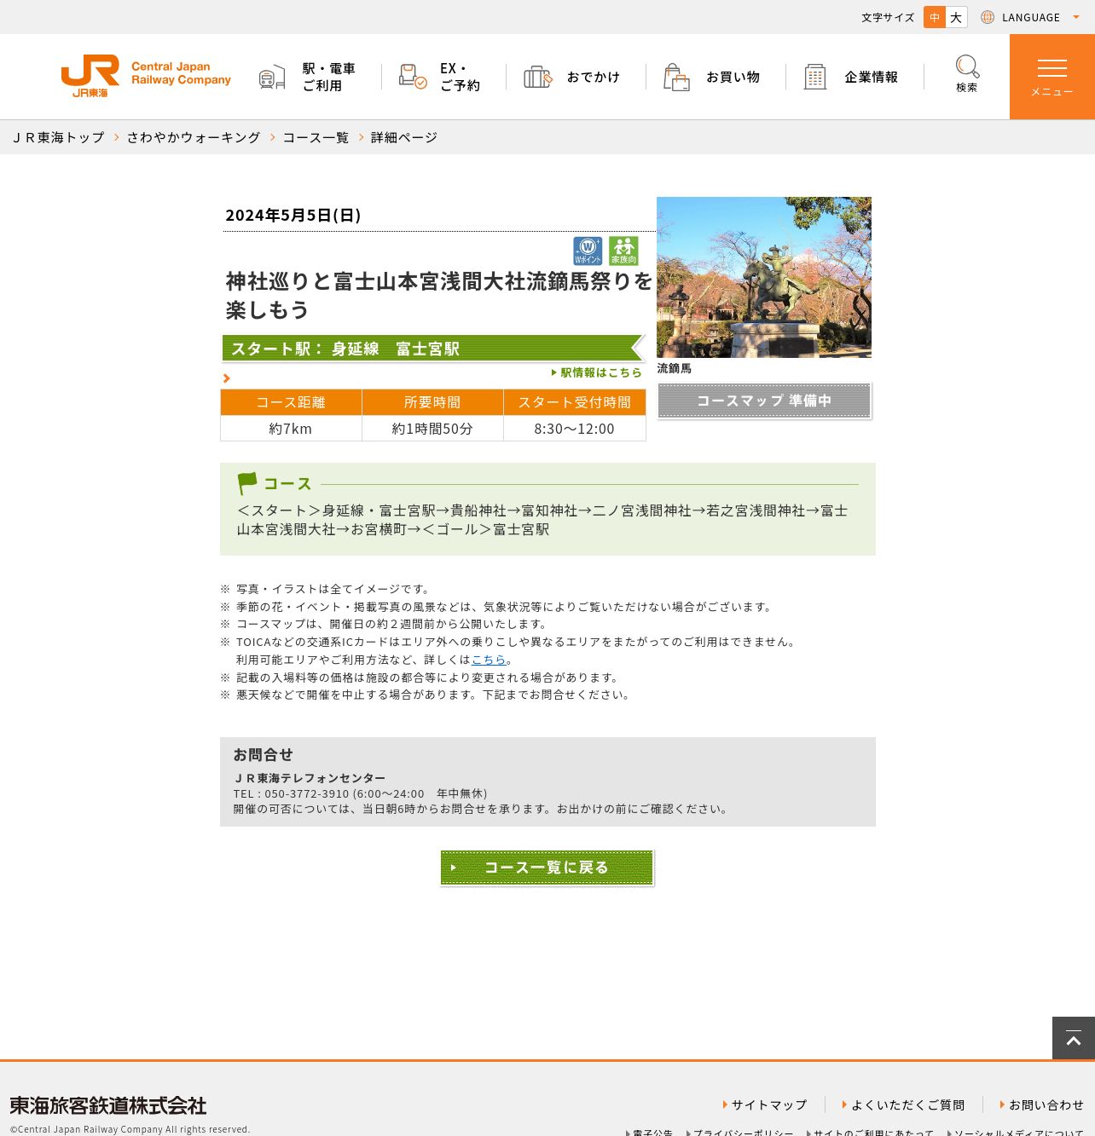The height and width of the screenshot is (1136, 1095).
Task: Go to さわやかウォーキング breadcrumb
Action: click(194, 137)
